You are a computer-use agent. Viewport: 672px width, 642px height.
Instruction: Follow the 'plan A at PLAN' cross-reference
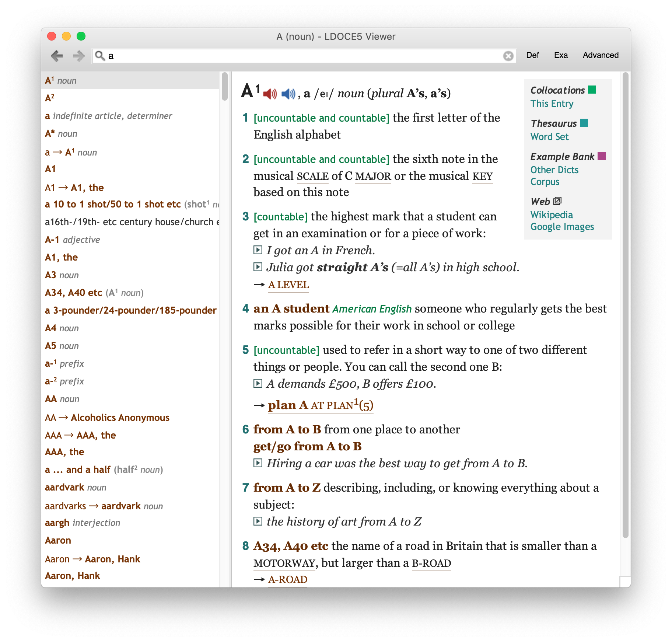point(321,405)
